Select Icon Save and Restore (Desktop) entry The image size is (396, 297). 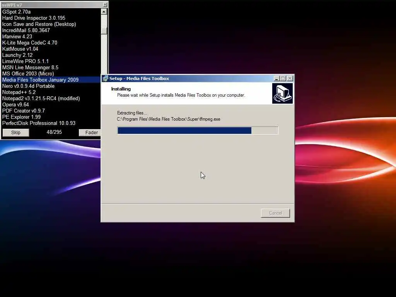(51, 24)
